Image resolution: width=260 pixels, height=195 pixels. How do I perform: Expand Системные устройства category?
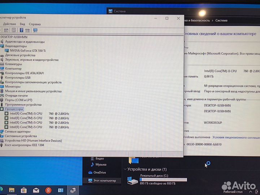point(21,136)
